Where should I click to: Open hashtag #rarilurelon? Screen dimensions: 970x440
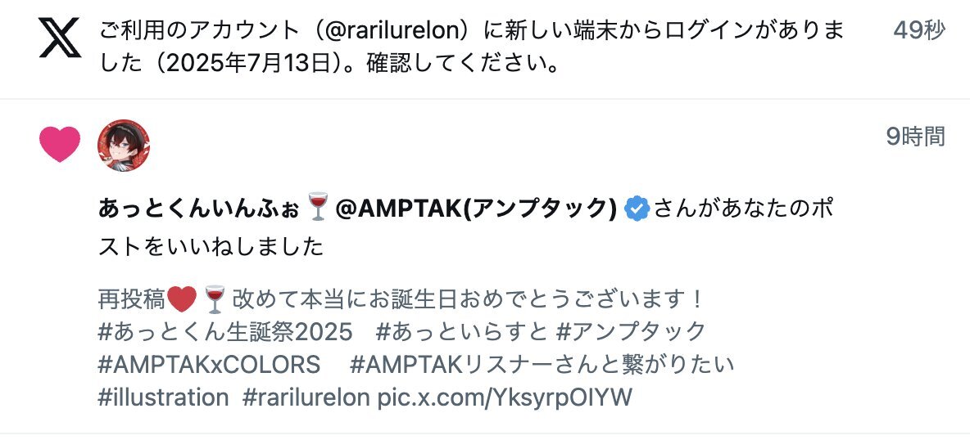306,397
